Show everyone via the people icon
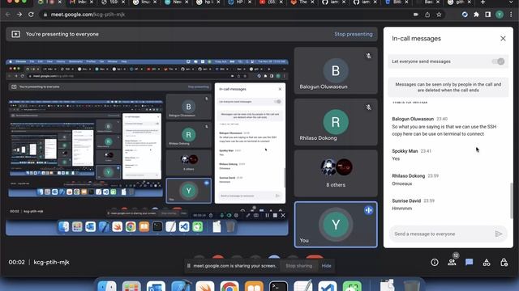 coord(452,262)
